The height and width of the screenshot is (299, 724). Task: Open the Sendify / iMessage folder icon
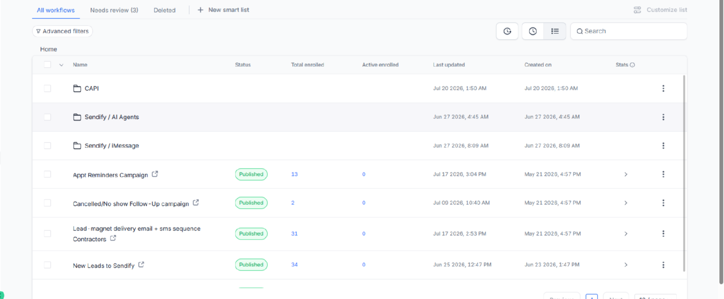click(x=77, y=145)
